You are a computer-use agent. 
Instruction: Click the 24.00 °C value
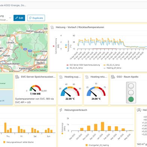pos(96,99)
